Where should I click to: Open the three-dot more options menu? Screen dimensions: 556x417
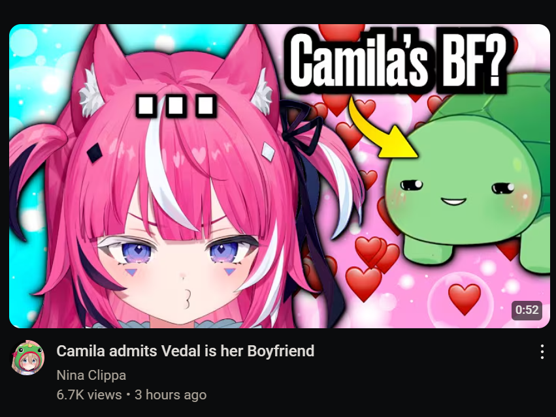click(x=542, y=352)
